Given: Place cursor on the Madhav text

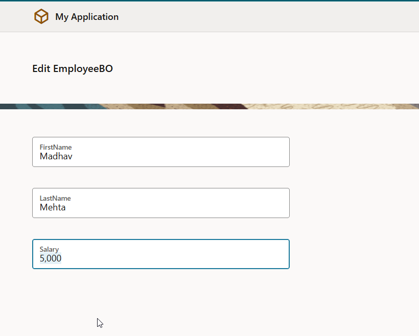Looking at the screenshot, I should 56,156.
